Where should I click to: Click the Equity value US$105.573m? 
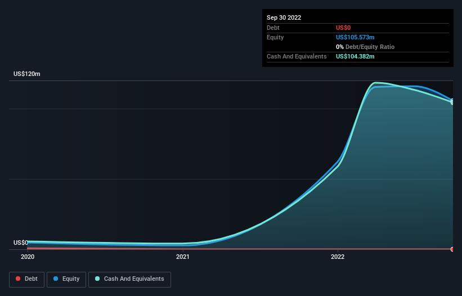[x=355, y=37]
